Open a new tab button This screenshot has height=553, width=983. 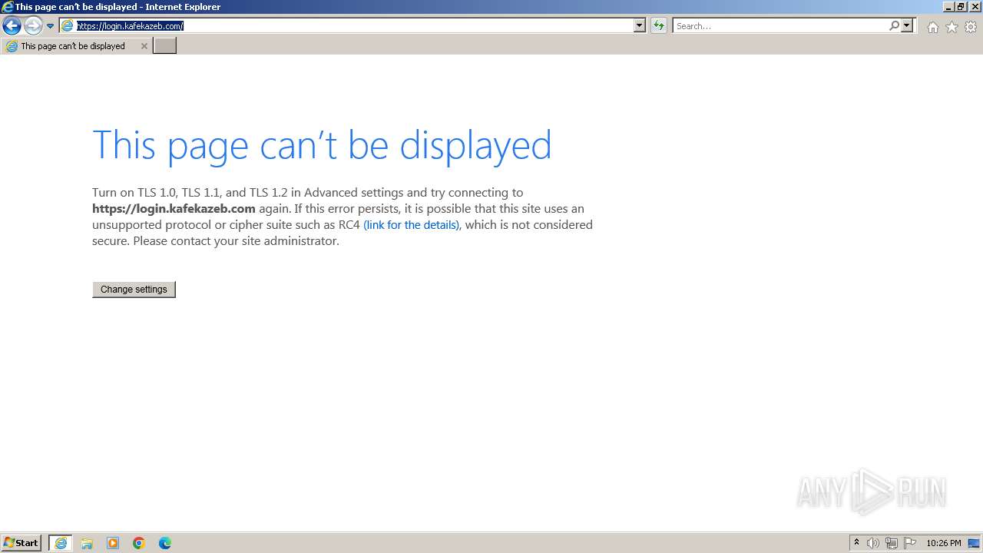165,46
